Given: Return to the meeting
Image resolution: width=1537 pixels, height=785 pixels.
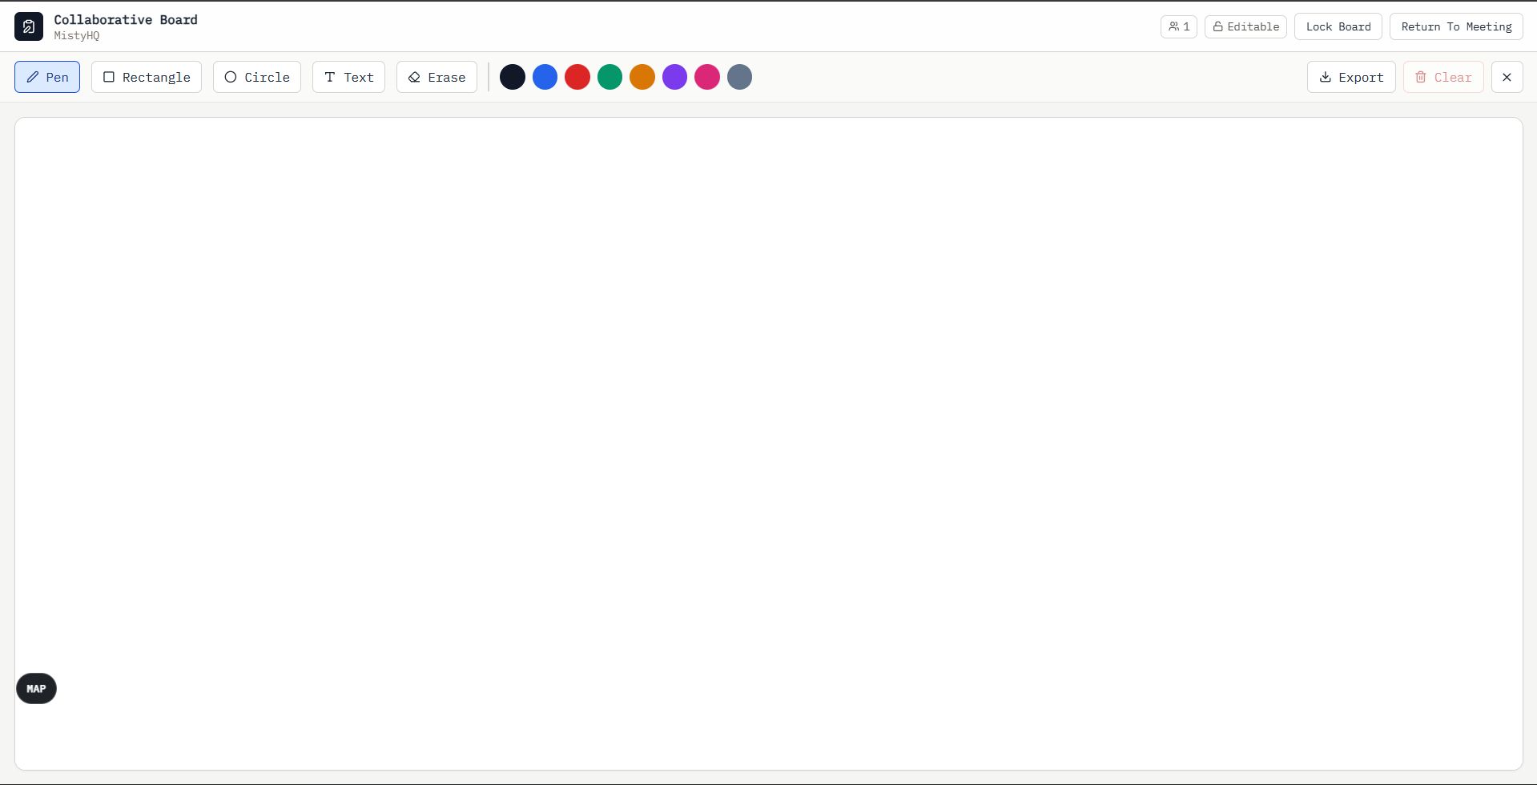Looking at the screenshot, I should (x=1456, y=26).
